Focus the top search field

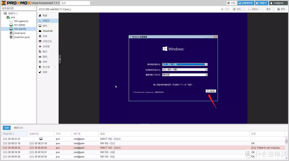click(x=75, y=3)
